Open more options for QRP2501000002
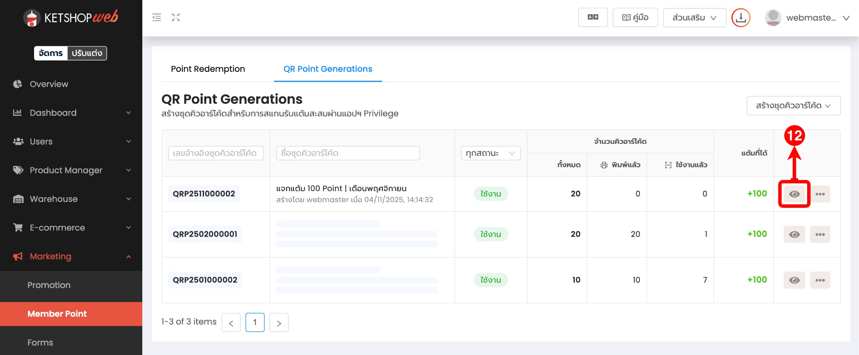This screenshot has width=859, height=355. tap(820, 280)
